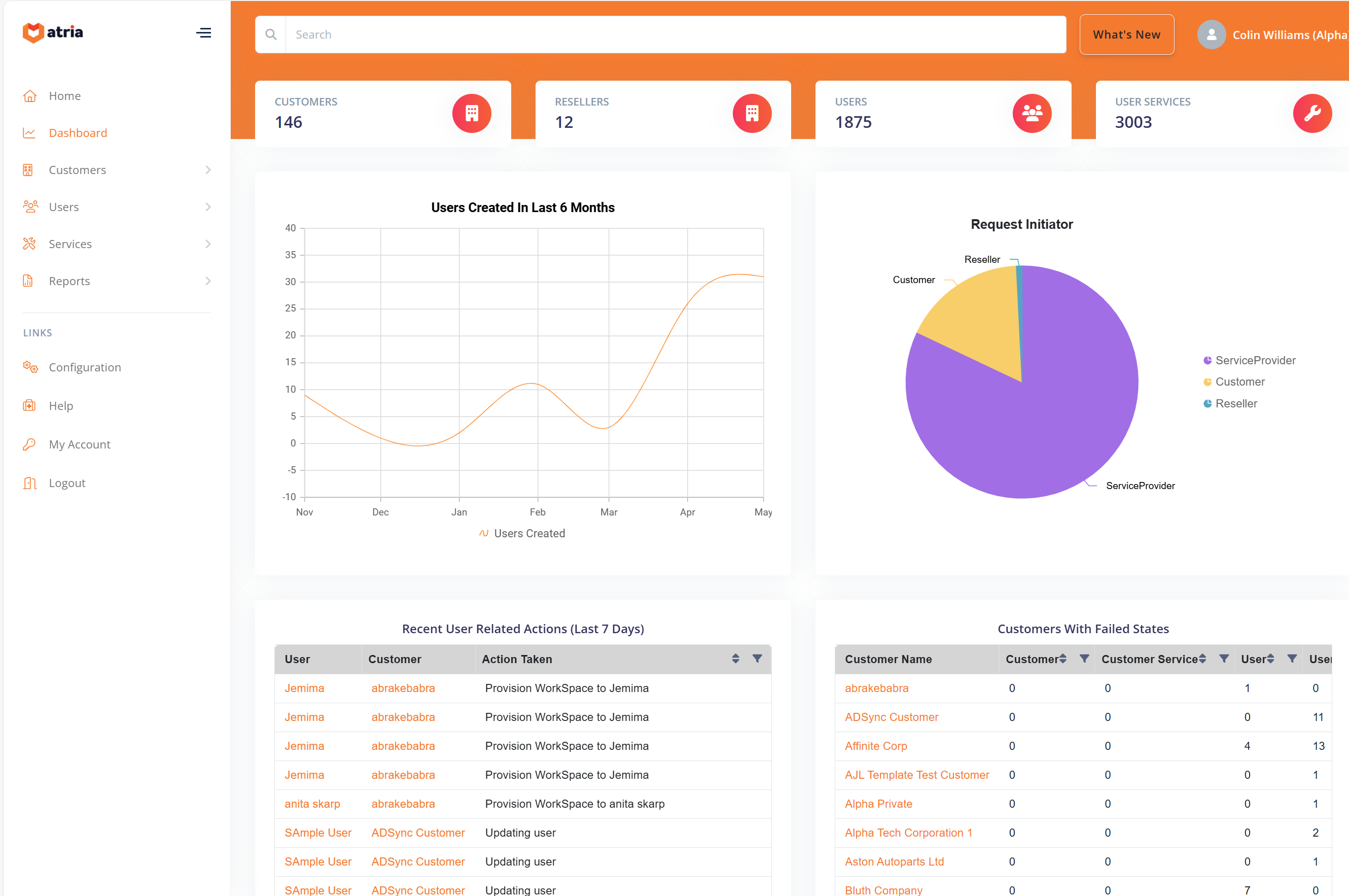Click the Resellers building icon
The image size is (1349, 896).
[752, 113]
